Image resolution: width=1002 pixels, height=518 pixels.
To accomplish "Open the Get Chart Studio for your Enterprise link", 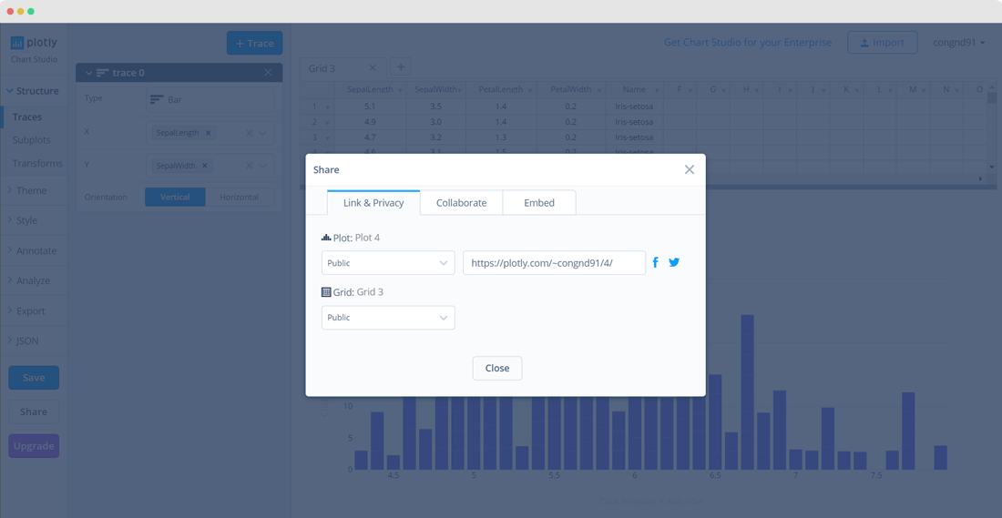I will point(748,42).
